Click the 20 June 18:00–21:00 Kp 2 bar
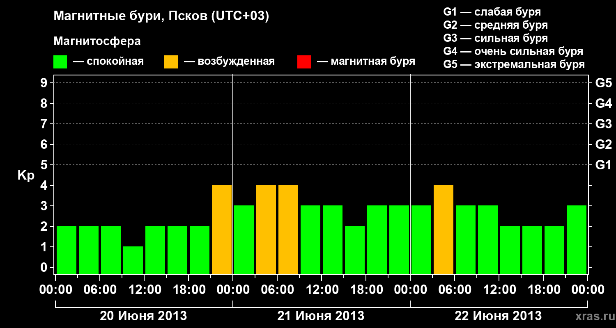This screenshot has width=616, height=328. tap(200, 250)
